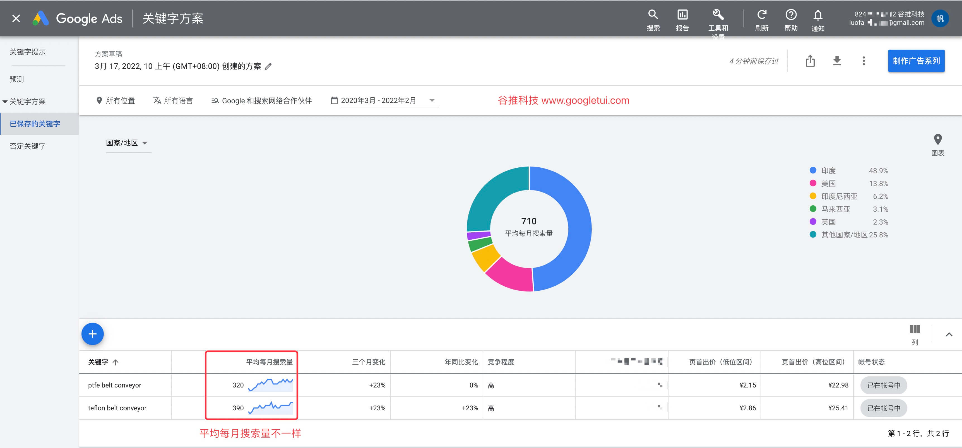Click 制作广告系列 button

coord(916,61)
